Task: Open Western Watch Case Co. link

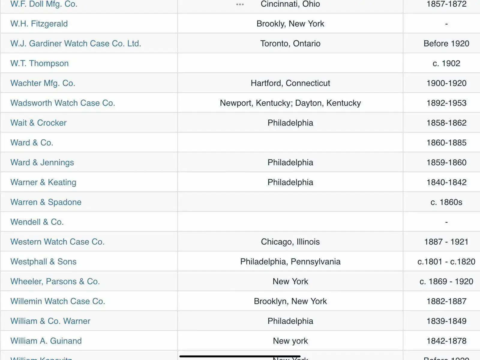Action: coord(58,241)
